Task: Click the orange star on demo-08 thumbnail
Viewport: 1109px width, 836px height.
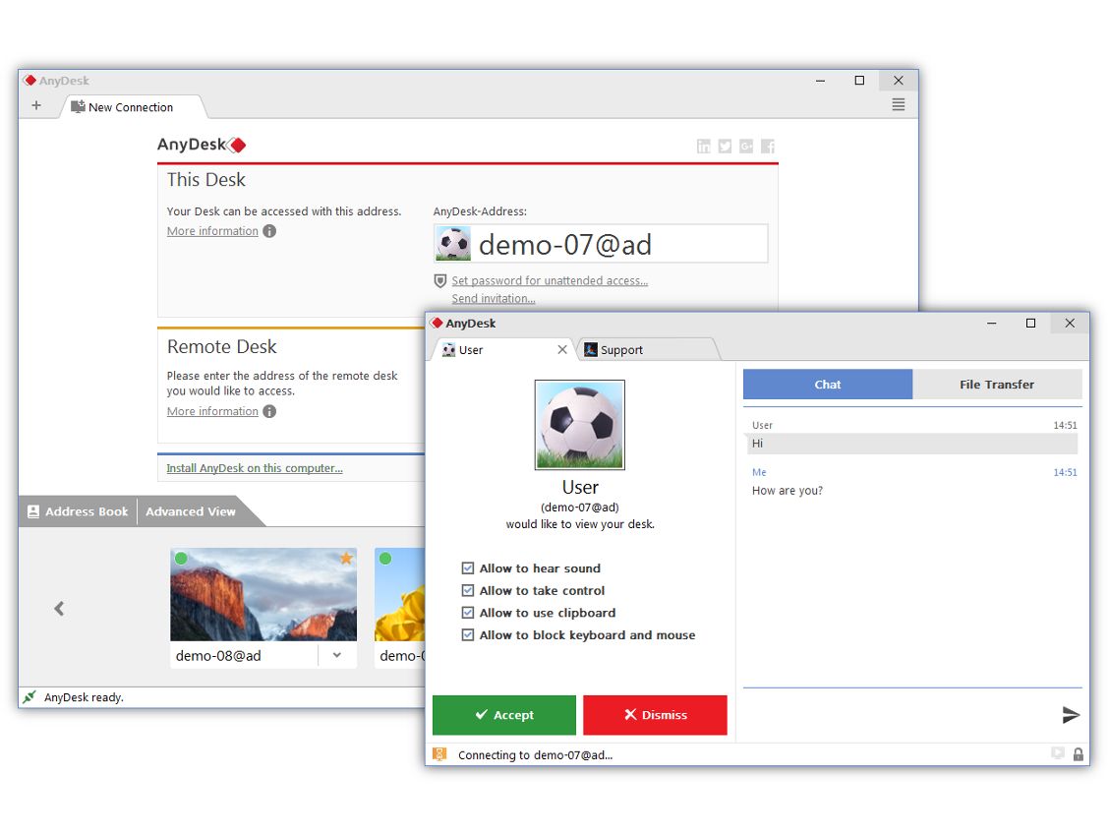Action: coord(346,559)
